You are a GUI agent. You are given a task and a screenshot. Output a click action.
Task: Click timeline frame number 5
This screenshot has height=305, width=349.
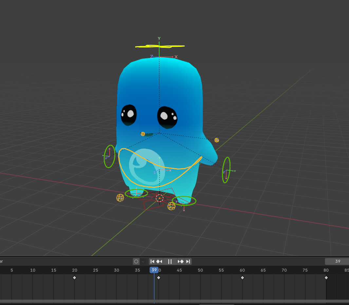click(12, 270)
